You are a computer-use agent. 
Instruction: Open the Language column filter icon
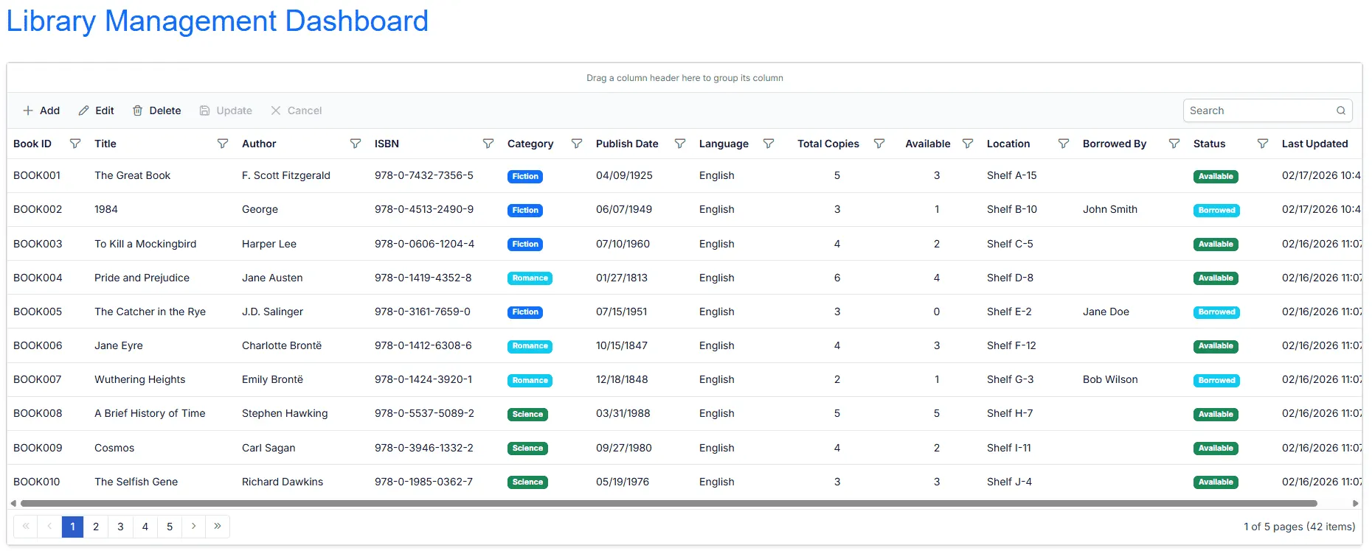click(x=769, y=144)
